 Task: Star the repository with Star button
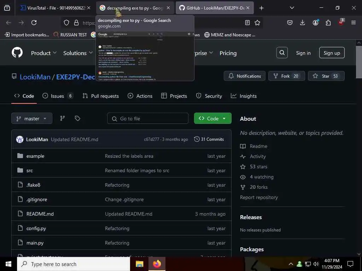tap(326, 76)
